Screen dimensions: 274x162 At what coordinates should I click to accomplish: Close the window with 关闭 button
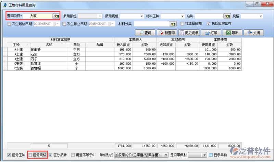253,33
